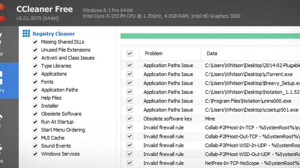Toggle the select-all checkbox in results header
300x168 pixels.
pyautogui.click(x=129, y=53)
